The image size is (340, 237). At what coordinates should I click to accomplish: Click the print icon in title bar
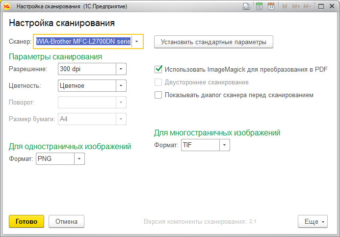click(x=246, y=7)
